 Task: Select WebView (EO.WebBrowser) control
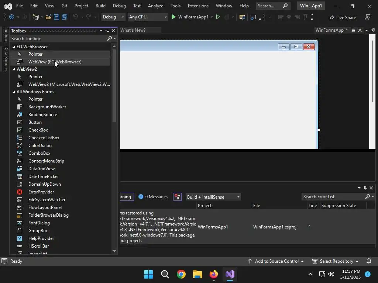[x=60, y=62]
